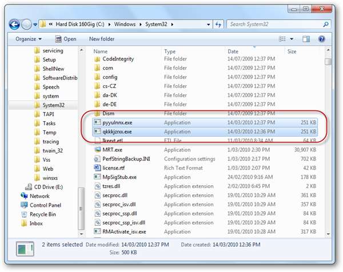This screenshot has height=272, width=343.
Task: Select the license.rtf document icon
Action: coord(97,168)
